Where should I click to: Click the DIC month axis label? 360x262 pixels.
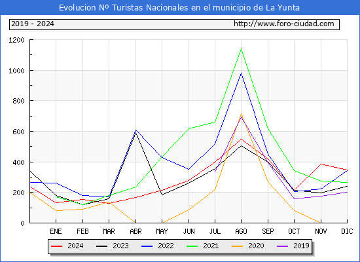[347, 231]
